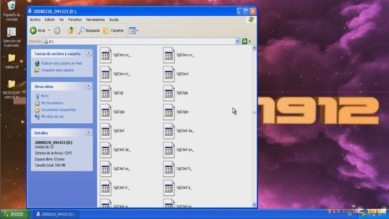
Task: Open the Vistas view options button
Action: [133, 30]
